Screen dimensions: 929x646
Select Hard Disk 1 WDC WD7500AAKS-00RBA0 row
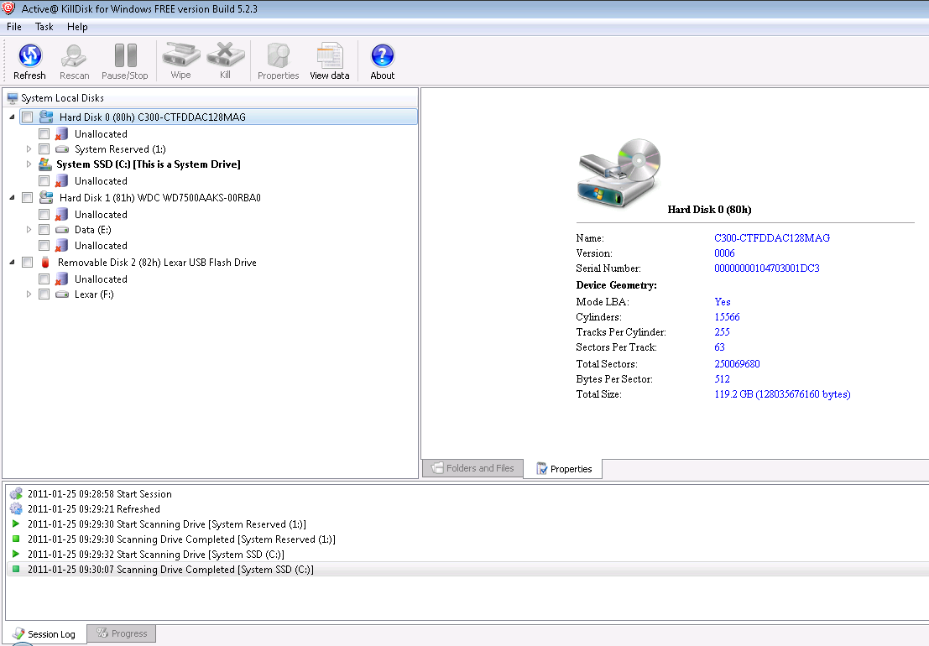tap(160, 198)
